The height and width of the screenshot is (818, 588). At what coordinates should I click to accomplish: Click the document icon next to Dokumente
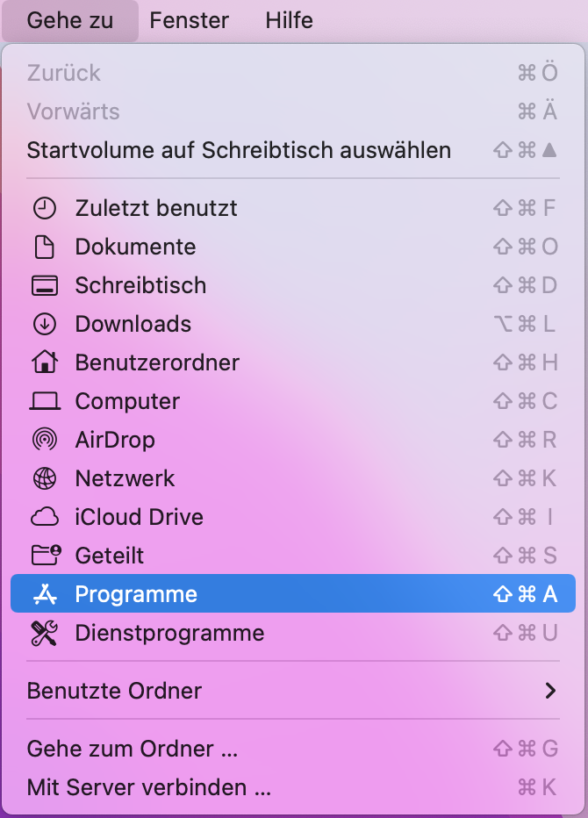tap(44, 247)
